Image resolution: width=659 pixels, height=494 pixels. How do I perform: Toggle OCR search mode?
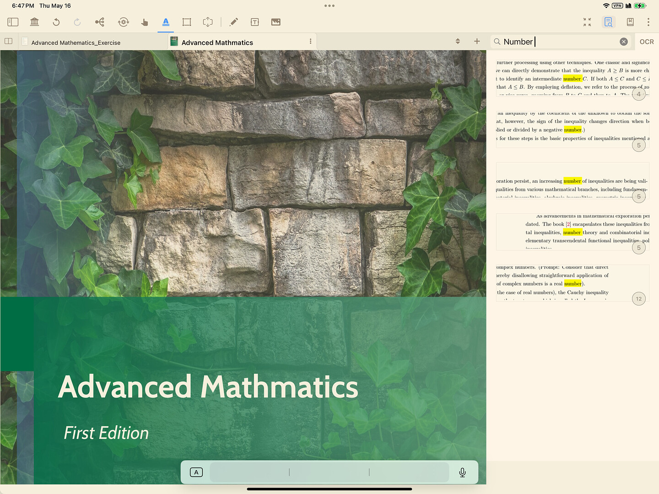point(647,42)
